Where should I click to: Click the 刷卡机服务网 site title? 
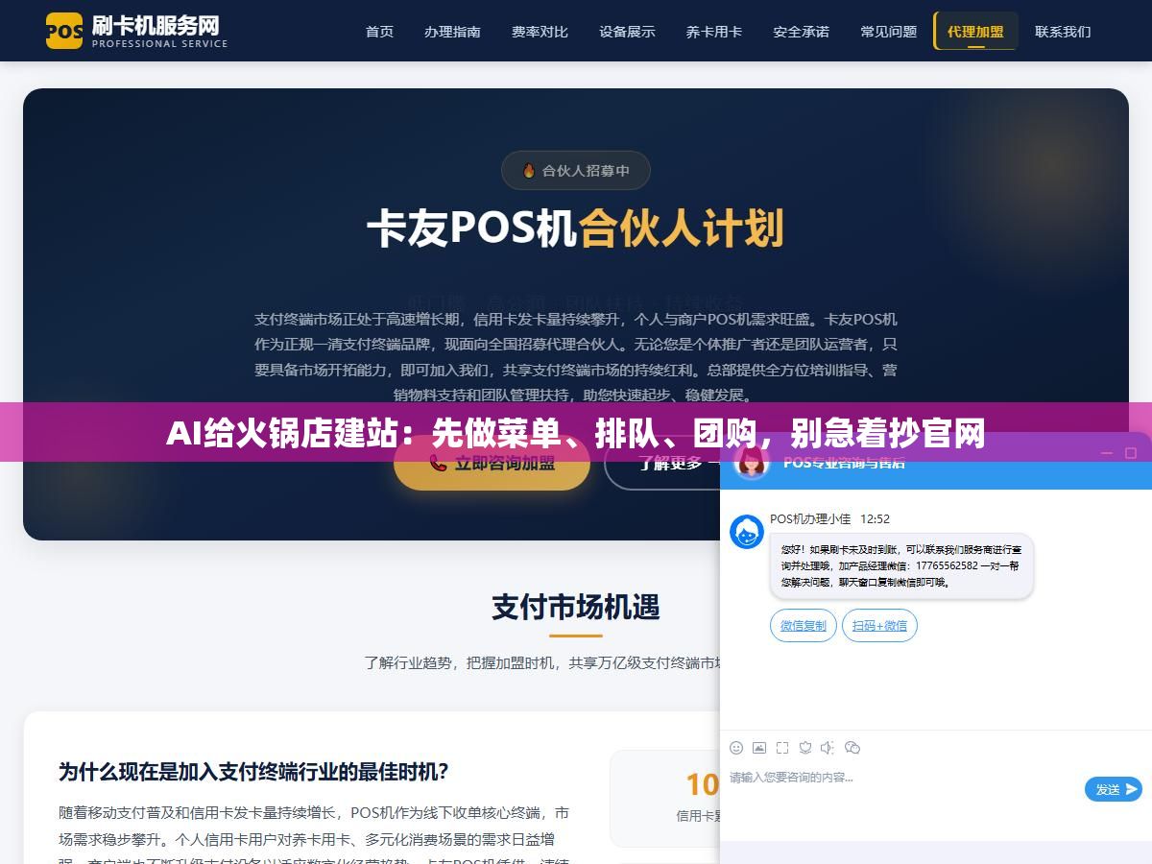point(156,24)
